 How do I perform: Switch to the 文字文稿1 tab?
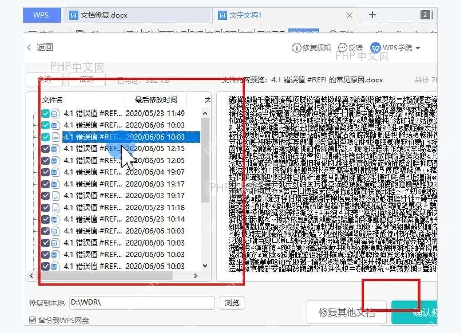(285, 15)
